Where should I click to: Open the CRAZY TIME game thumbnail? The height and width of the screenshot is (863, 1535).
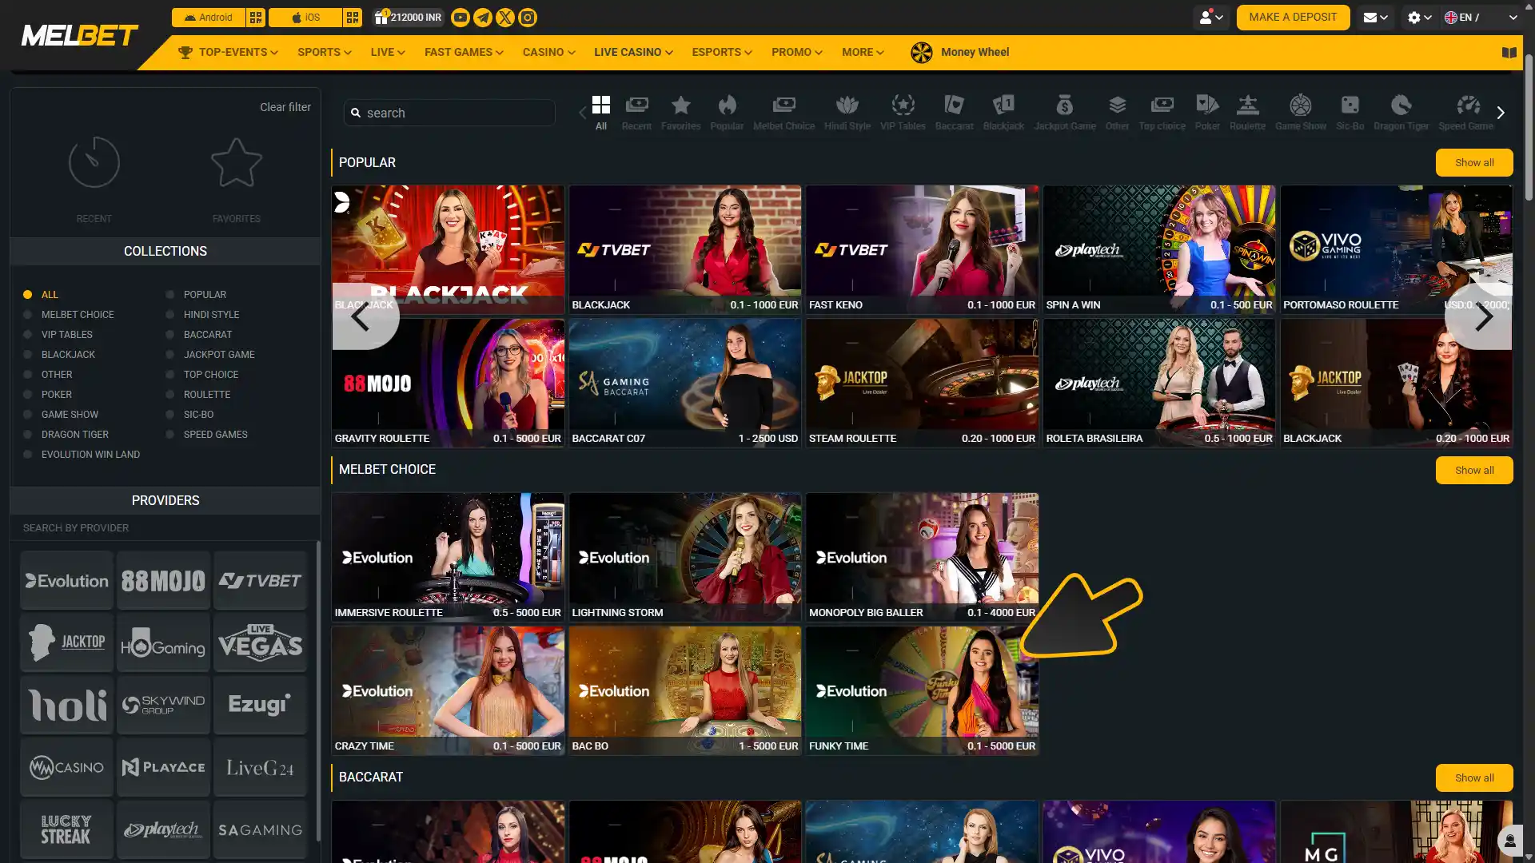tap(448, 690)
